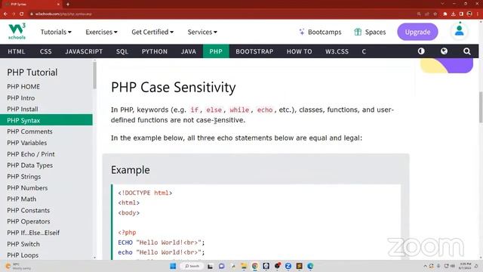Open the Chrome three-dot menu
This screenshot has height=272, width=483.
478,14
